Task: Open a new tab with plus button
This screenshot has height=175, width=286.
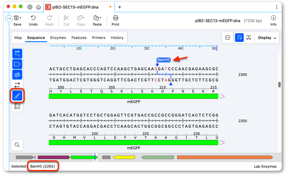Action: [120, 7]
